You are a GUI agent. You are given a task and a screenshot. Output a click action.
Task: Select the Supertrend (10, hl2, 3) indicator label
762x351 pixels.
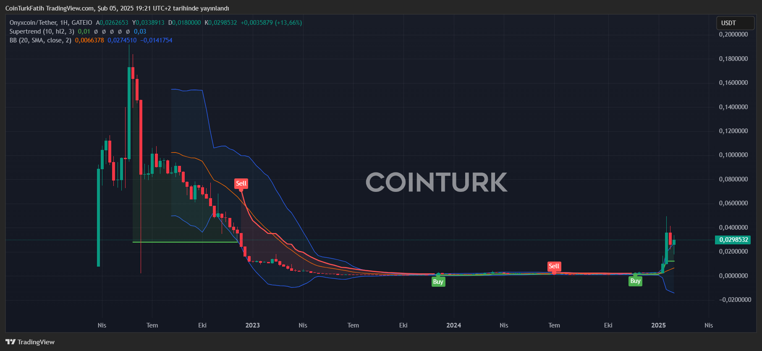tap(42, 31)
